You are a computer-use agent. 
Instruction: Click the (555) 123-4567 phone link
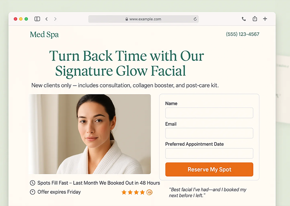[x=243, y=34]
